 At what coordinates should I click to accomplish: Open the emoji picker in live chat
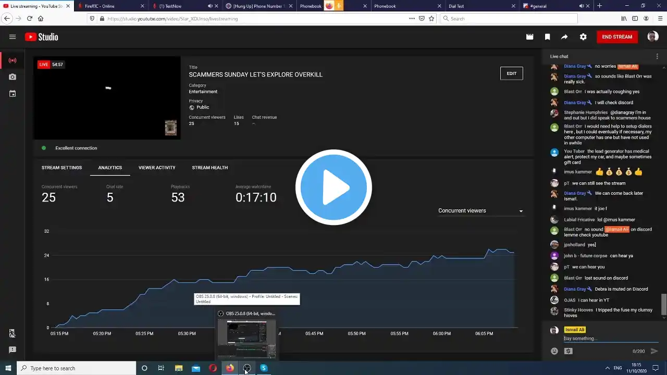[554, 351]
